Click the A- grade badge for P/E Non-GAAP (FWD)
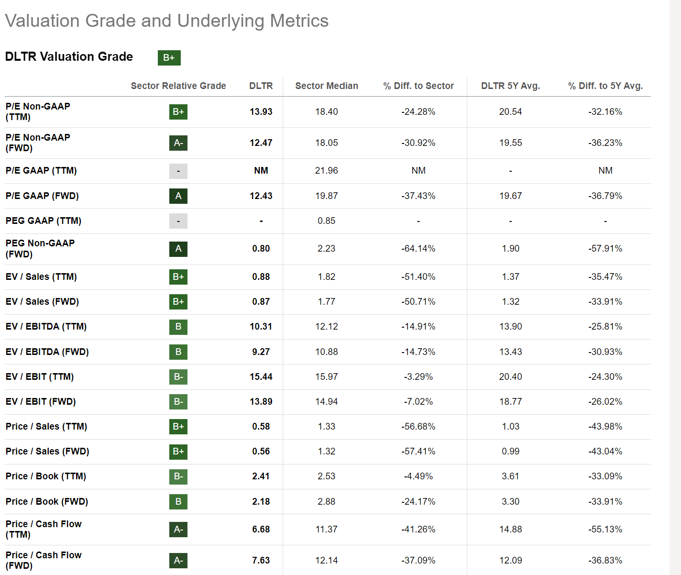The image size is (681, 575). 178,143
